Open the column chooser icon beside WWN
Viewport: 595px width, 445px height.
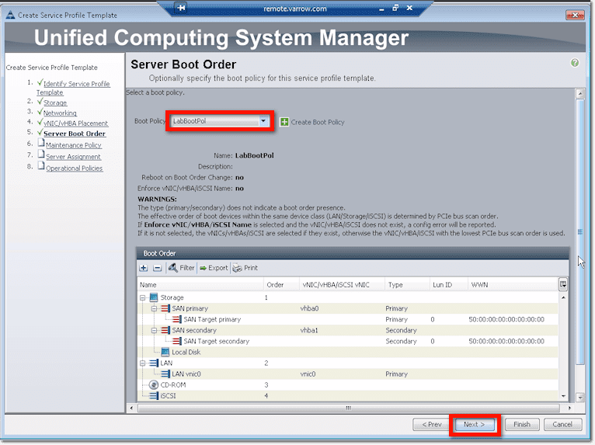[563, 284]
